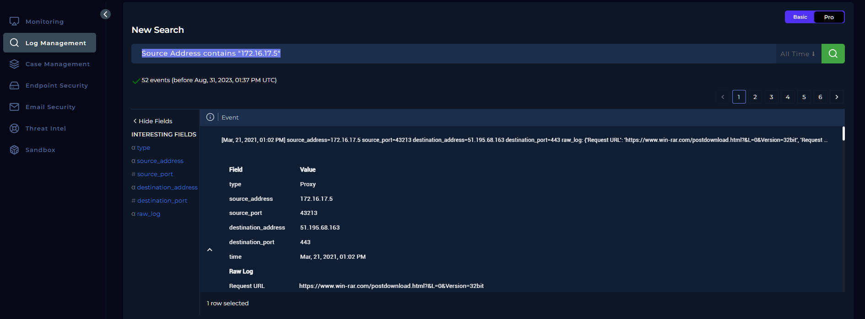This screenshot has width=865, height=319.
Task: Click the Sandbox cube icon
Action: [x=14, y=150]
